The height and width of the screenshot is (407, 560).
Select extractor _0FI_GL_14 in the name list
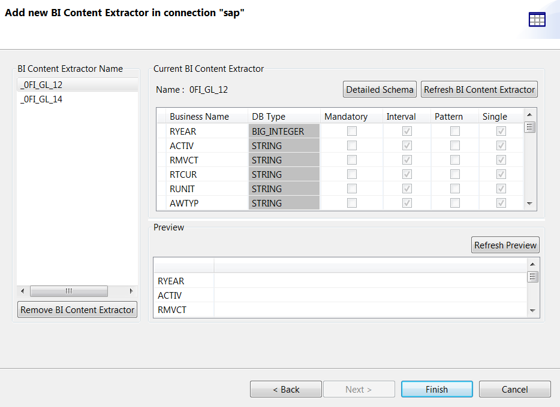click(40, 99)
